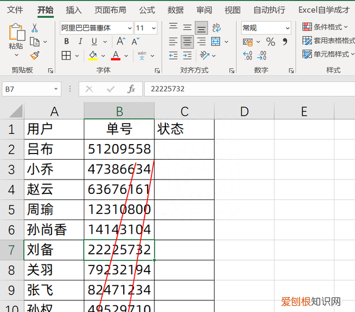
Task: Expand merge cells dropdown arrow
Action: (226, 42)
